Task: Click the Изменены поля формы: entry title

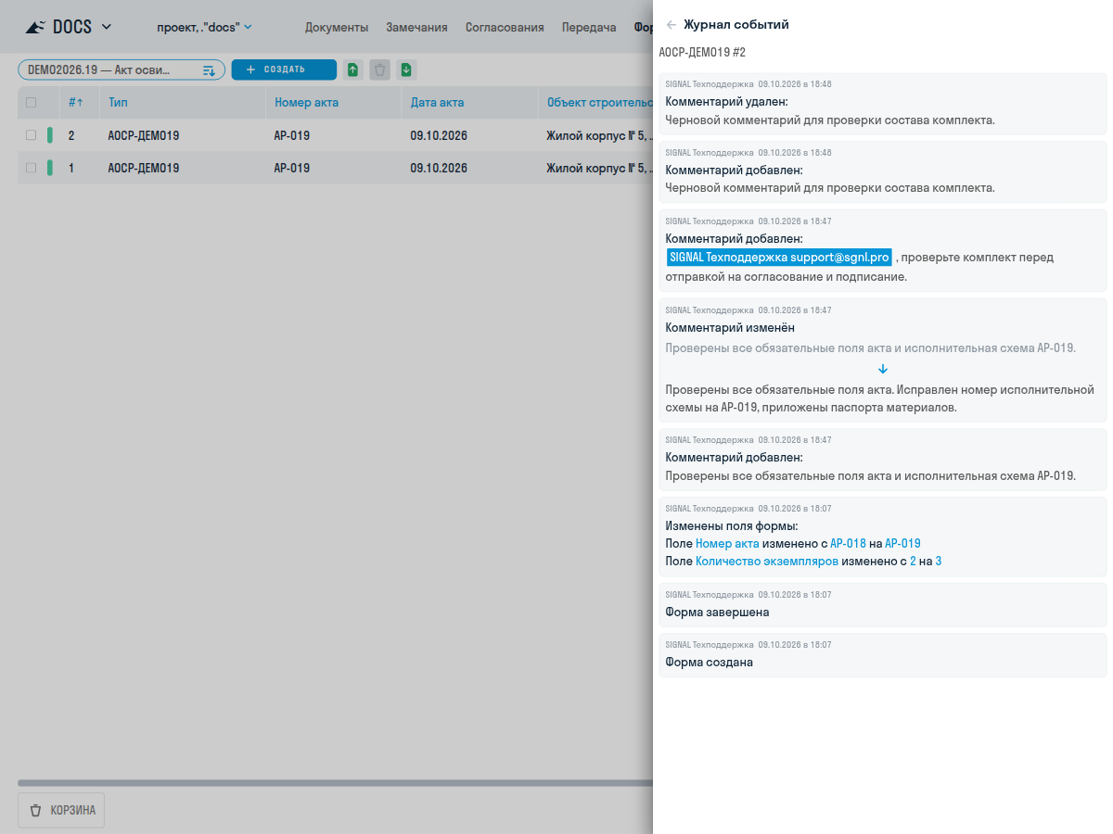Action: pyautogui.click(x=732, y=526)
